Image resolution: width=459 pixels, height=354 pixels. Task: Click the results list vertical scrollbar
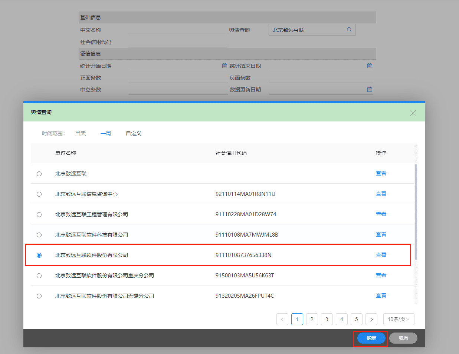coord(416,212)
